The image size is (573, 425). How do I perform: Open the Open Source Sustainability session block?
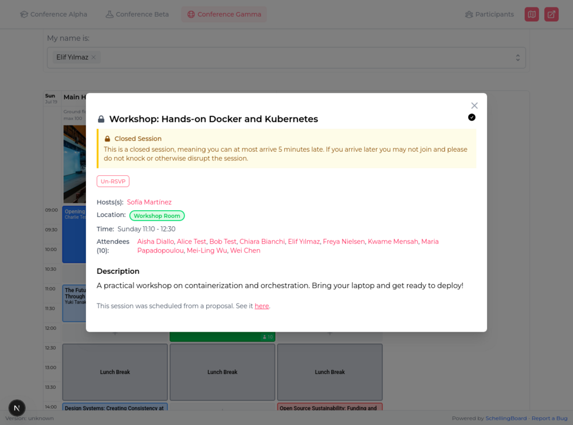tap(329, 407)
